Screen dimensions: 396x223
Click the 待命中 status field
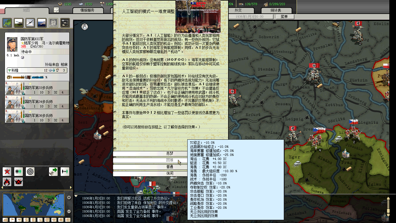click(45, 52)
